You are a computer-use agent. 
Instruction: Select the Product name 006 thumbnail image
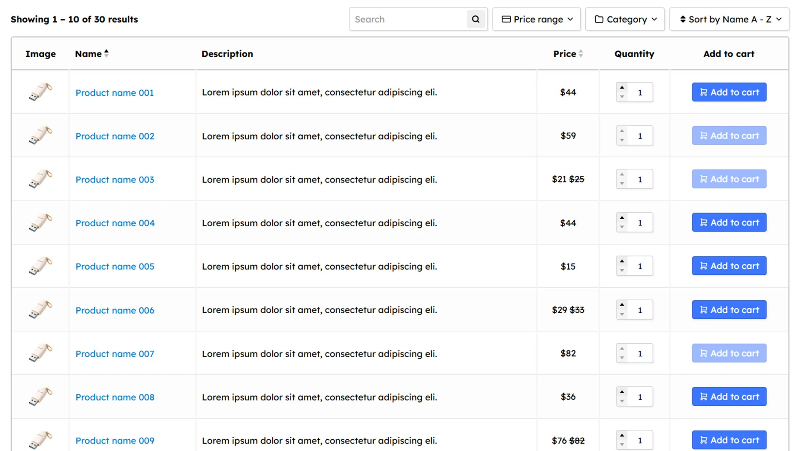click(x=40, y=310)
